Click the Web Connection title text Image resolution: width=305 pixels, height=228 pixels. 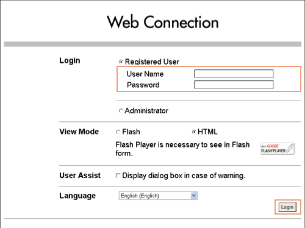click(x=163, y=22)
